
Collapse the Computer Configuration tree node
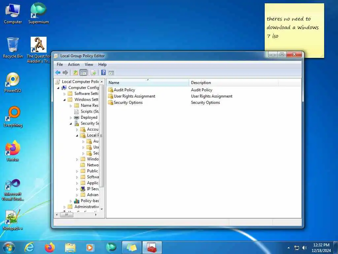58,88
